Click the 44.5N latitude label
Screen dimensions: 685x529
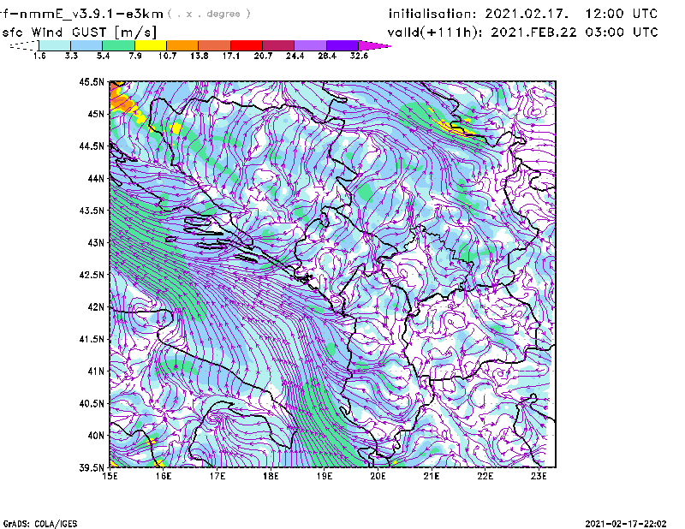click(92, 146)
